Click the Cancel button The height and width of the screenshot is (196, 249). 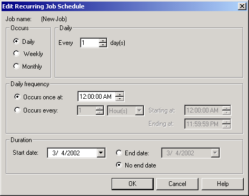(x=177, y=184)
